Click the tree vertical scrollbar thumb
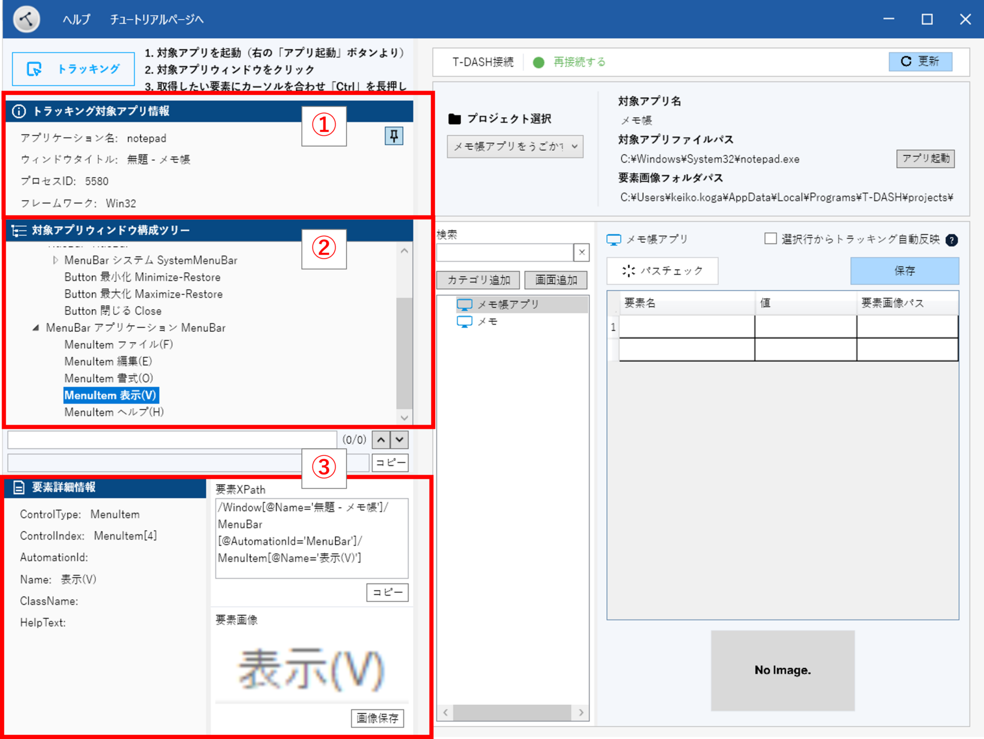This screenshot has width=984, height=739. [404, 354]
